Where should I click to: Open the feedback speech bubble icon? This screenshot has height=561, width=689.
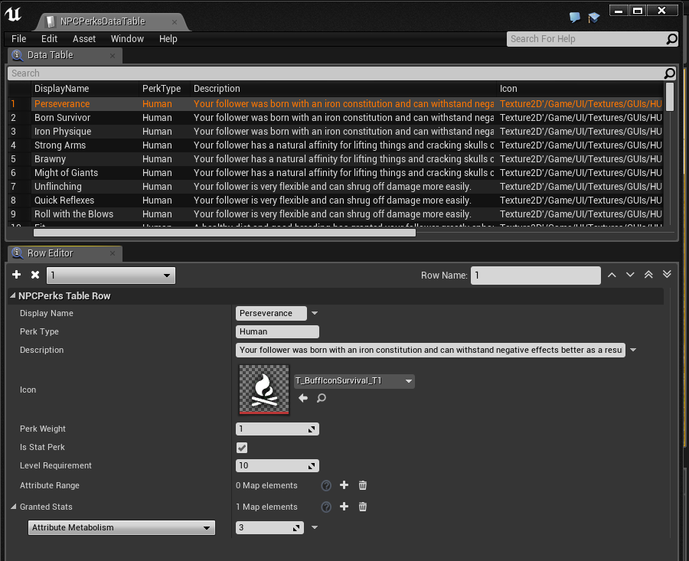pos(576,18)
